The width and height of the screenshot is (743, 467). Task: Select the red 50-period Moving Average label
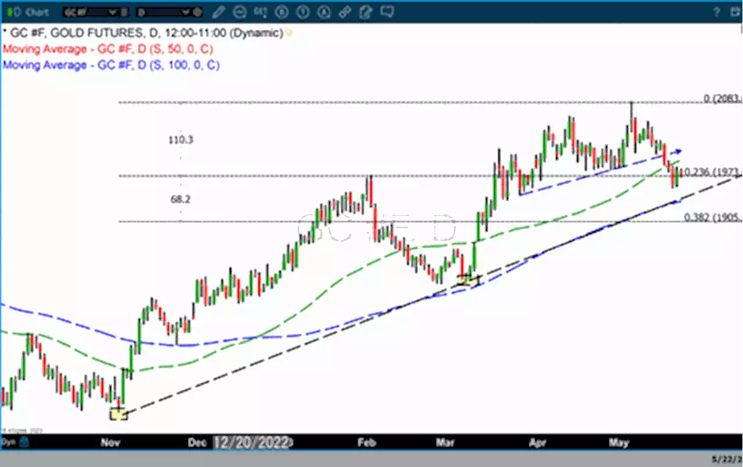coord(108,49)
